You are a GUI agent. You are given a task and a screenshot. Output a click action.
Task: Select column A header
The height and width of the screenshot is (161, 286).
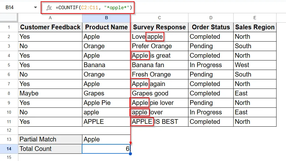point(50,18)
